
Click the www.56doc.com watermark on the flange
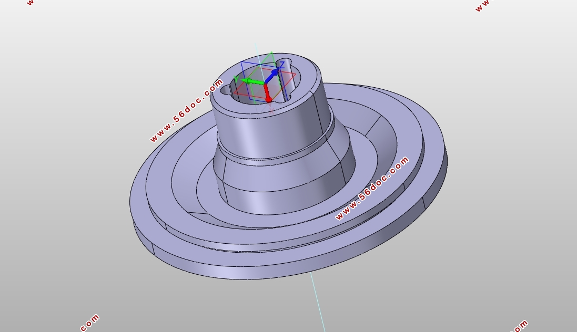click(x=372, y=188)
